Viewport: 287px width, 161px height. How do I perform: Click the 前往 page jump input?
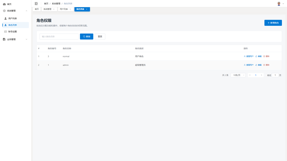[275, 75]
